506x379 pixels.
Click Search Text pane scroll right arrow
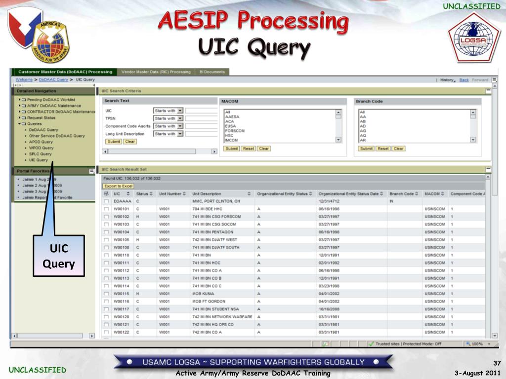click(214, 152)
